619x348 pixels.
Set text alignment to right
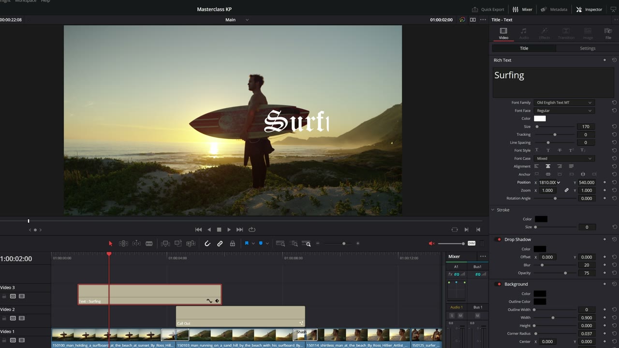560,166
